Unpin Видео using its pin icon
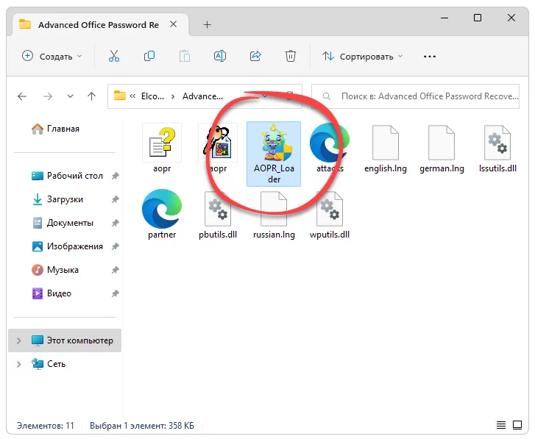The image size is (535, 439). 116,293
